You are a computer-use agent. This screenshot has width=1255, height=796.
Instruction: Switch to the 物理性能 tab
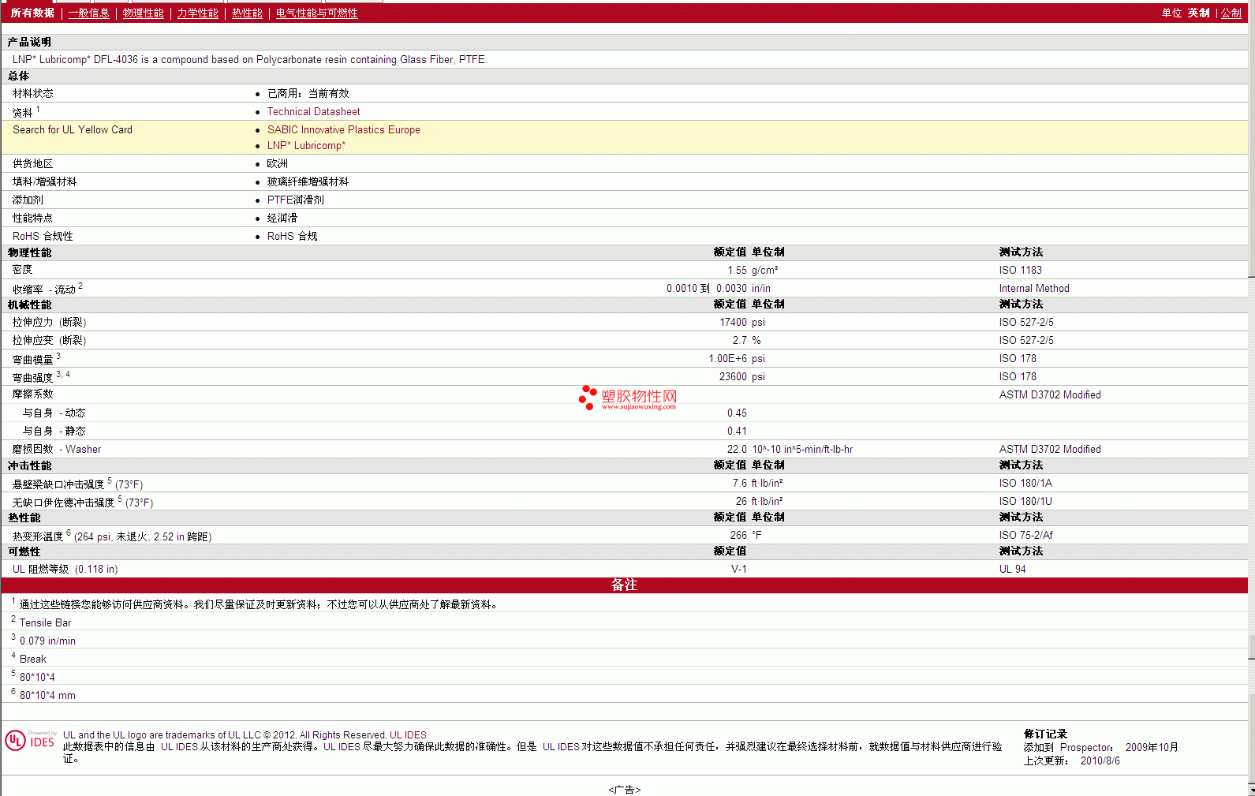(143, 13)
